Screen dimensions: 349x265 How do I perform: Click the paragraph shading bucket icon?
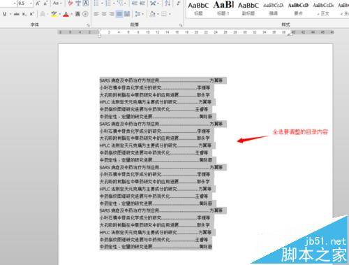click(x=153, y=14)
